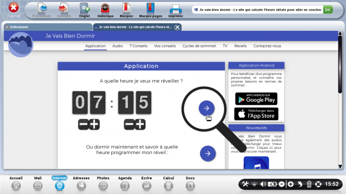Click the speaker volume icon
The width and height of the screenshot is (346, 194).
(x=263, y=184)
